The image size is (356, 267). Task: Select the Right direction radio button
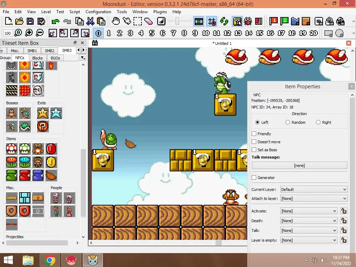coord(318,122)
